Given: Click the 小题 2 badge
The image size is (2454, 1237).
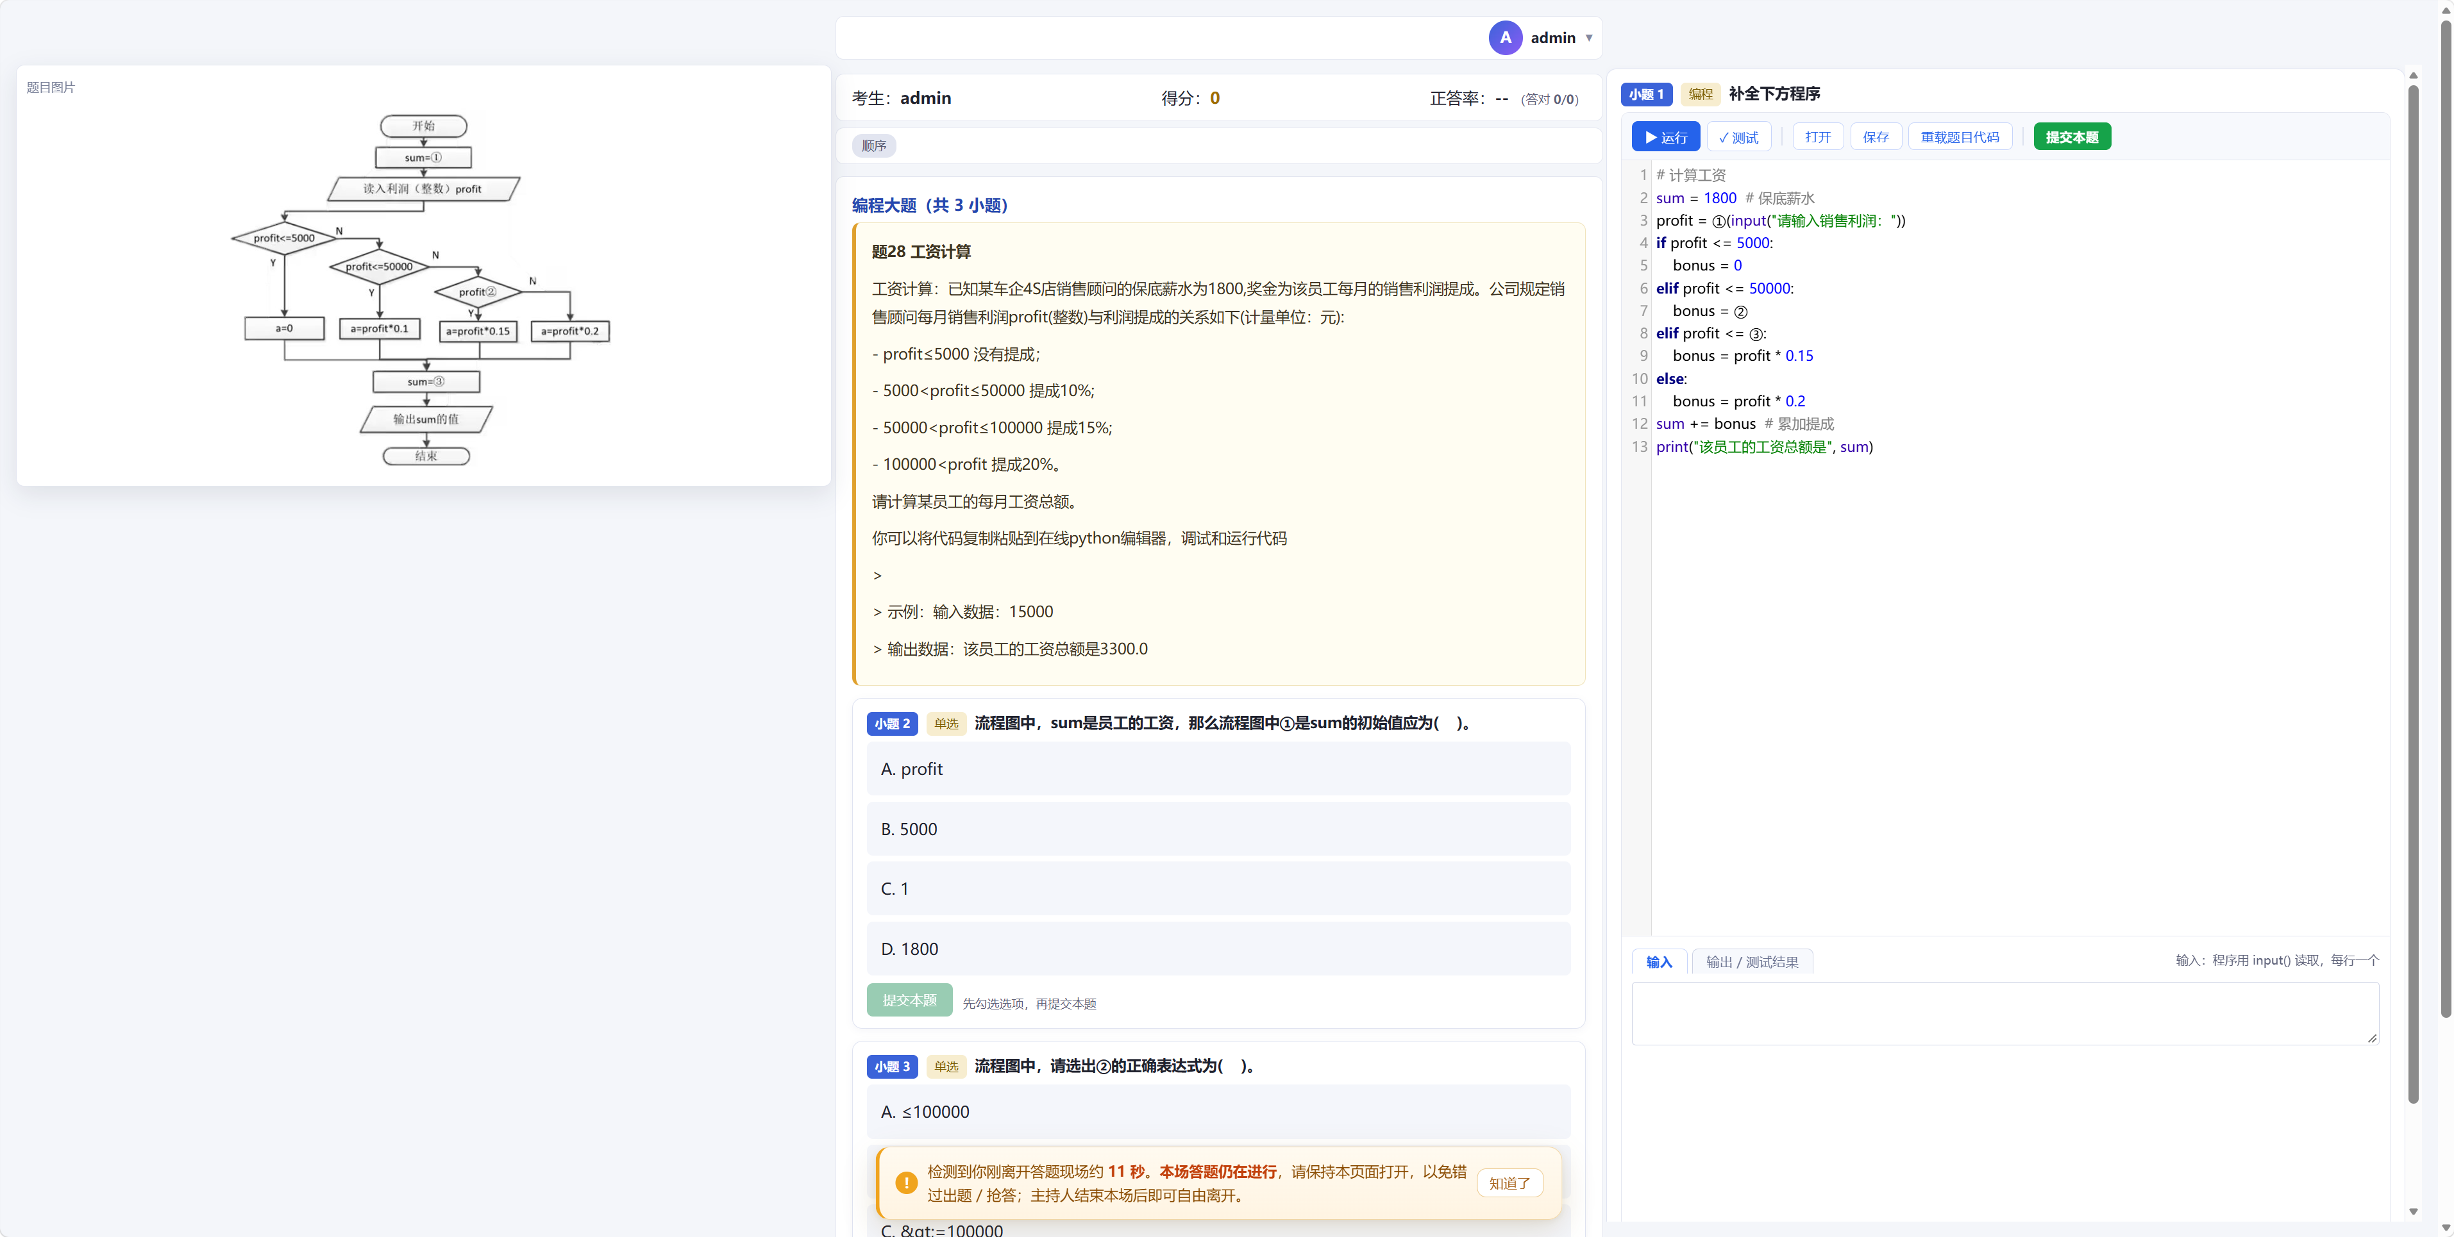Looking at the screenshot, I should (893, 724).
